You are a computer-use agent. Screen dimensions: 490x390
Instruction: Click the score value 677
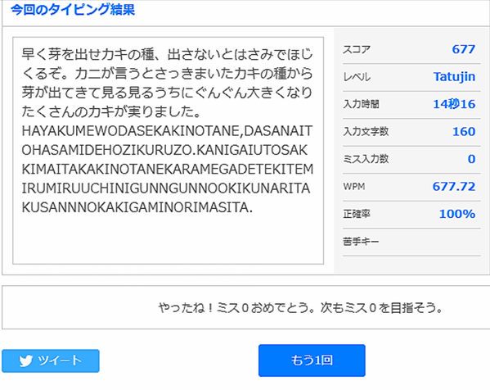464,49
